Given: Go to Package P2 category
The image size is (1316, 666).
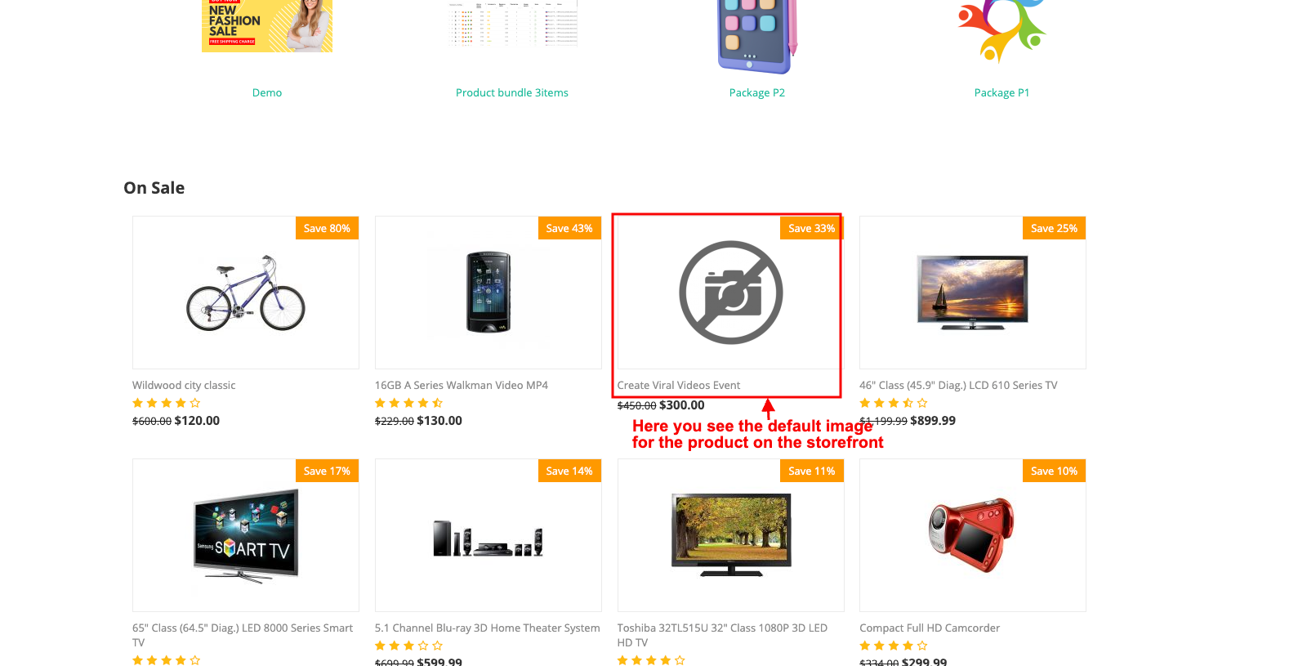Looking at the screenshot, I should point(757,93).
